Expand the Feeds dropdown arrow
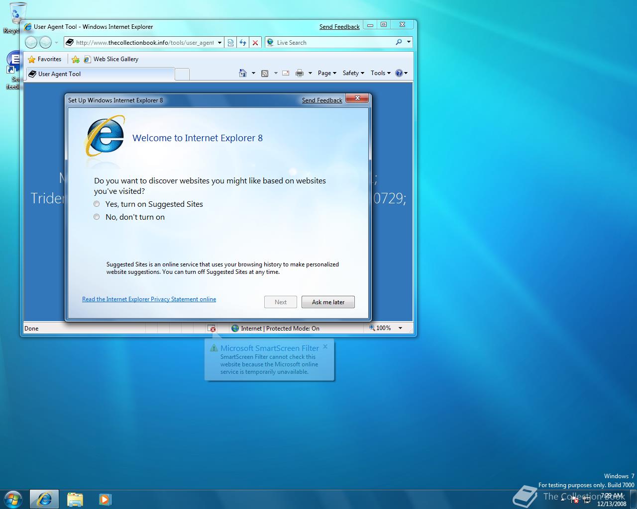 [275, 73]
